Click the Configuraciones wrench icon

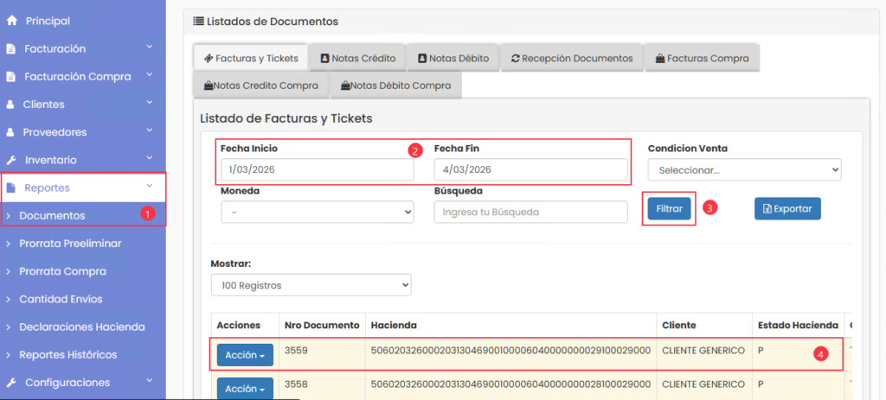pyautogui.click(x=10, y=382)
